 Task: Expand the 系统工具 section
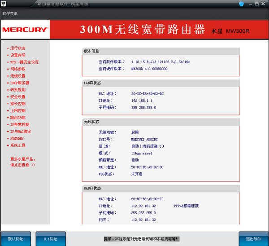pyautogui.click(x=17, y=145)
